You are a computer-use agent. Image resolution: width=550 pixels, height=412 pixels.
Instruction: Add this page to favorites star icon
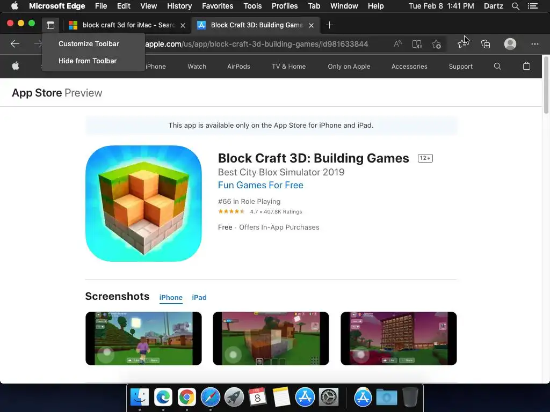pos(436,44)
